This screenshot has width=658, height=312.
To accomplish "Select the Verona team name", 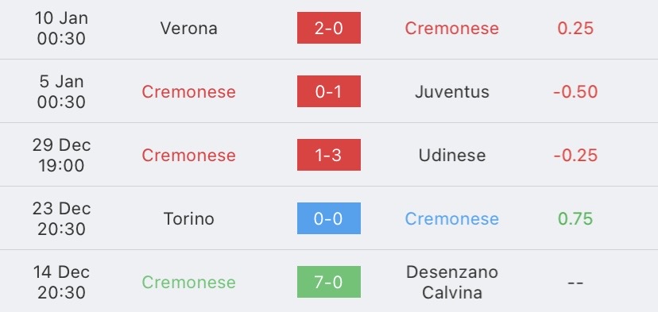I will pyautogui.click(x=189, y=28).
